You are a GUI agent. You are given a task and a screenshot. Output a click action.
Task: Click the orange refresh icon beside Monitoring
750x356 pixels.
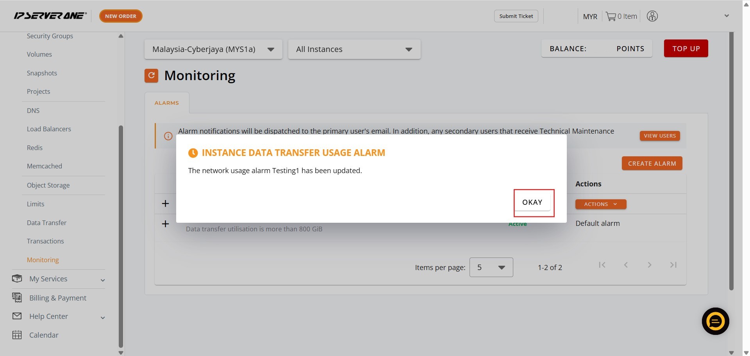151,75
